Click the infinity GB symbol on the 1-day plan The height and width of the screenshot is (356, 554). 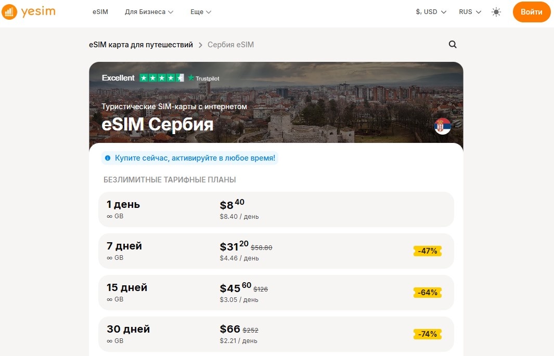pyautogui.click(x=109, y=216)
